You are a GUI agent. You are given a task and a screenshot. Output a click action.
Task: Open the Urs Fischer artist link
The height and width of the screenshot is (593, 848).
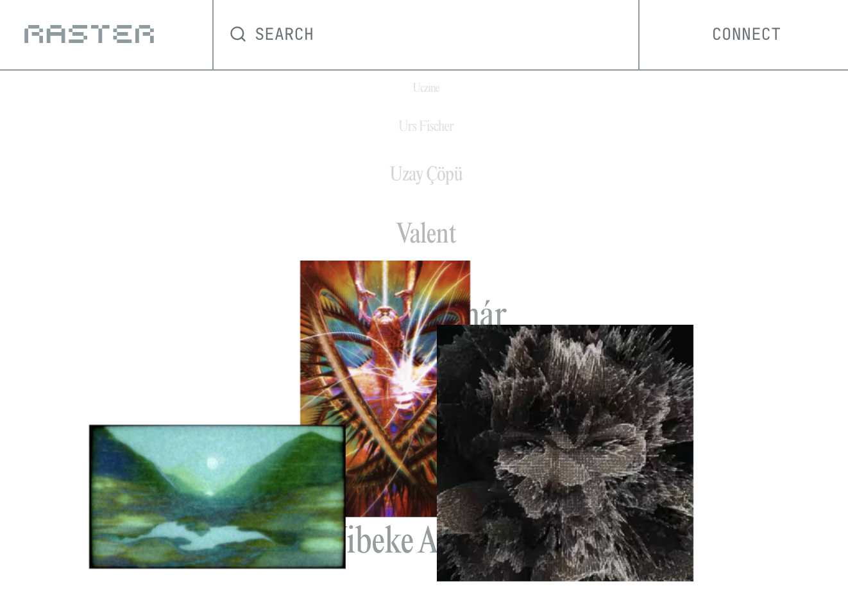(x=426, y=126)
